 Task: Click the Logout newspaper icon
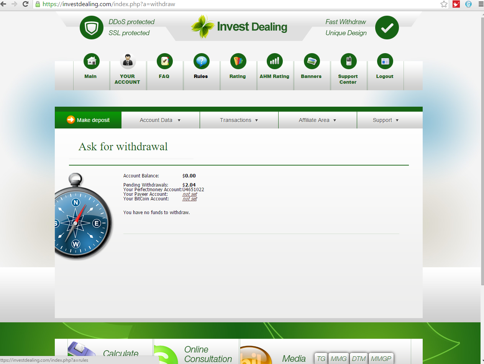[x=385, y=61]
